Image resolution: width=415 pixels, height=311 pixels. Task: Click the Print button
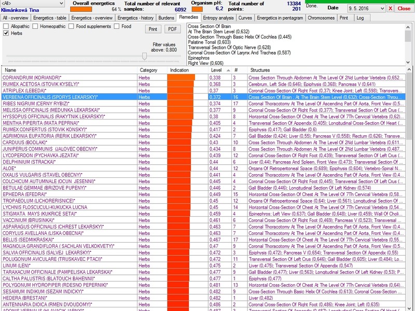(153, 29)
